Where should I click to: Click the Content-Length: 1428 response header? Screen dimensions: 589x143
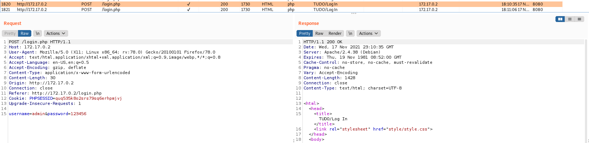tap(329, 78)
